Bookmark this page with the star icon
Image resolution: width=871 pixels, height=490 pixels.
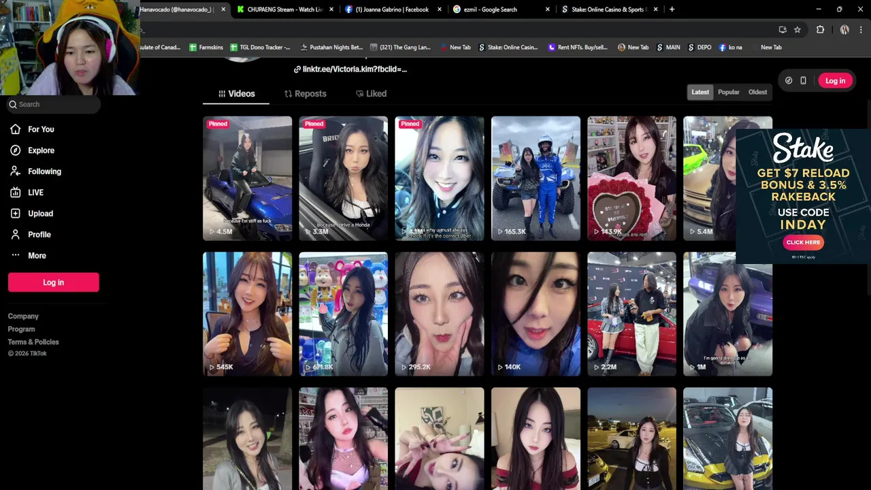click(x=798, y=30)
